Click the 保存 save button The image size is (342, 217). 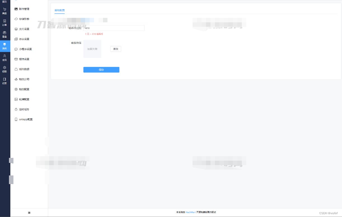coord(101,70)
